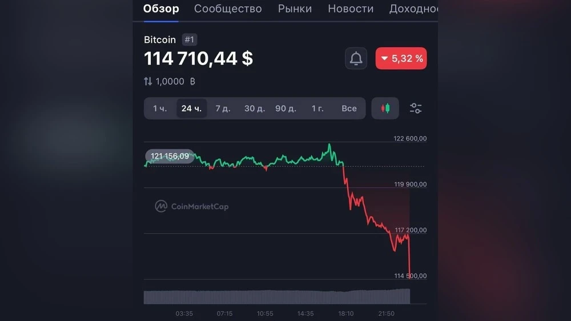Select the 1 ч. timeframe
This screenshot has height=321, width=571.
[x=160, y=108]
